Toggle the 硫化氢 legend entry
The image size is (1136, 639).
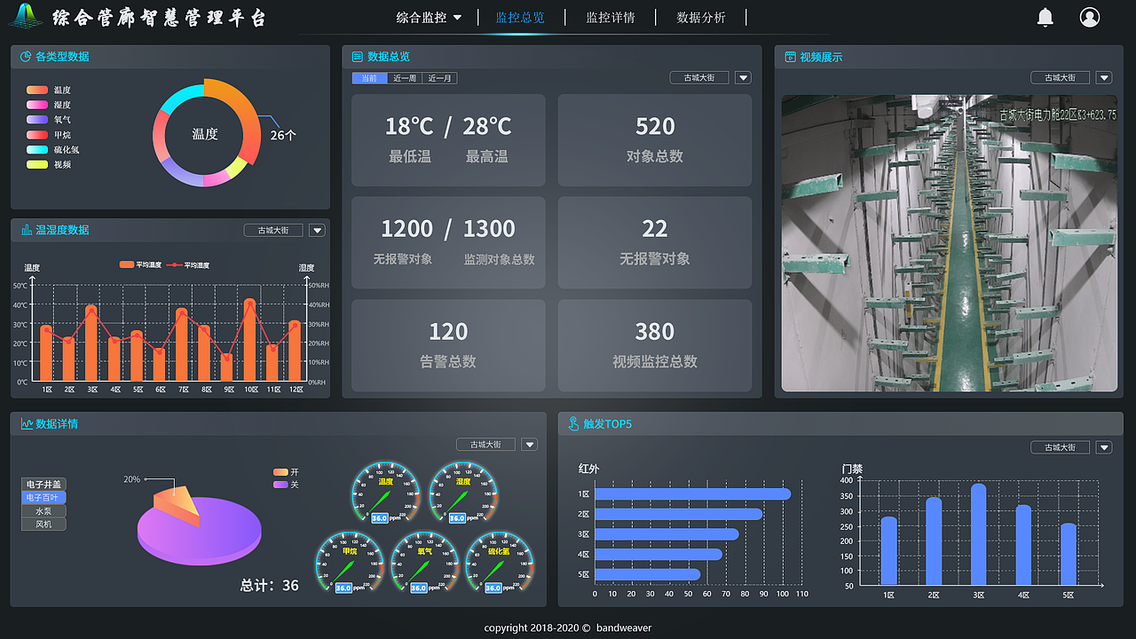point(53,150)
